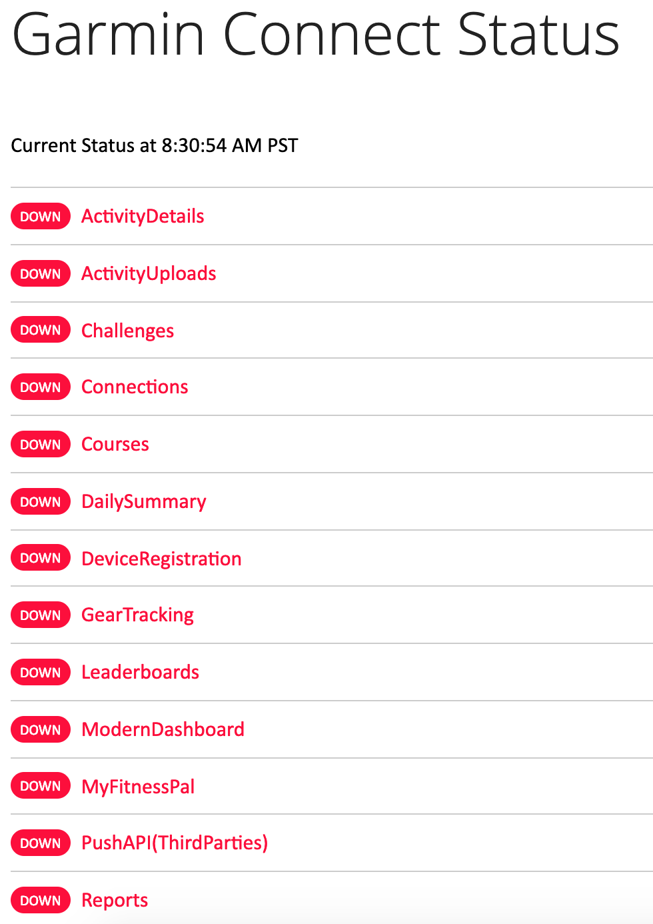Click the Leaderboards service name
Screen dimensions: 653x924
point(140,672)
